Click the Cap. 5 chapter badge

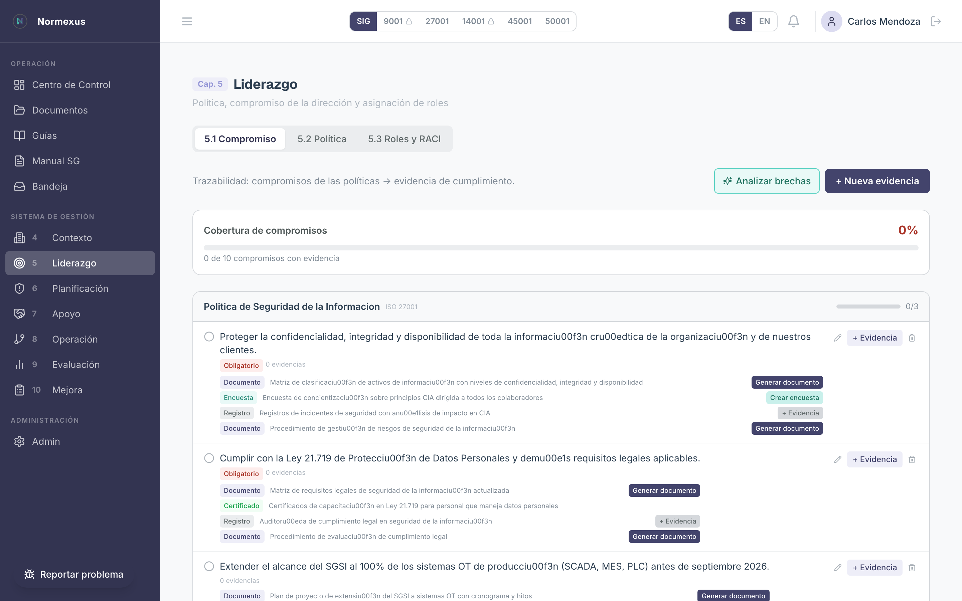[210, 84]
